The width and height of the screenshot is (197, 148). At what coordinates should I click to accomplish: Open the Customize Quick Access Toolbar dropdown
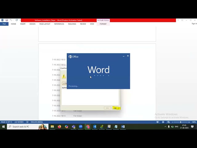tap(20, 20)
